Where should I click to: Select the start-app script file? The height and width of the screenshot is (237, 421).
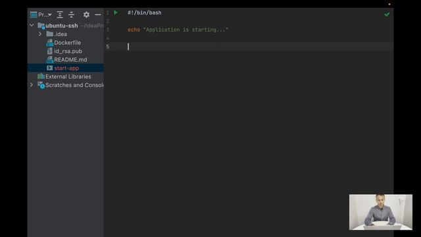point(66,68)
